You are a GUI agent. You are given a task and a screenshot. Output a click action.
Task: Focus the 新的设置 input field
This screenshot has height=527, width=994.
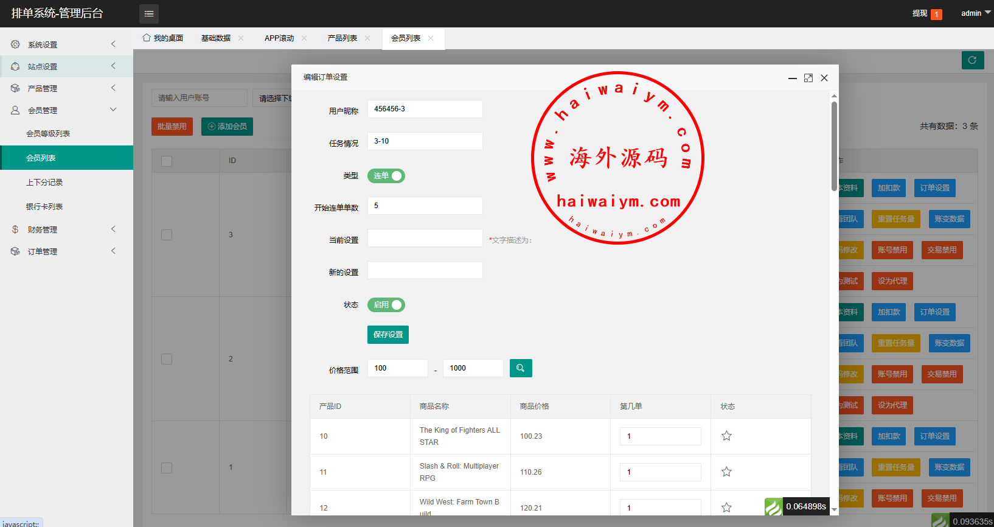pyautogui.click(x=425, y=270)
